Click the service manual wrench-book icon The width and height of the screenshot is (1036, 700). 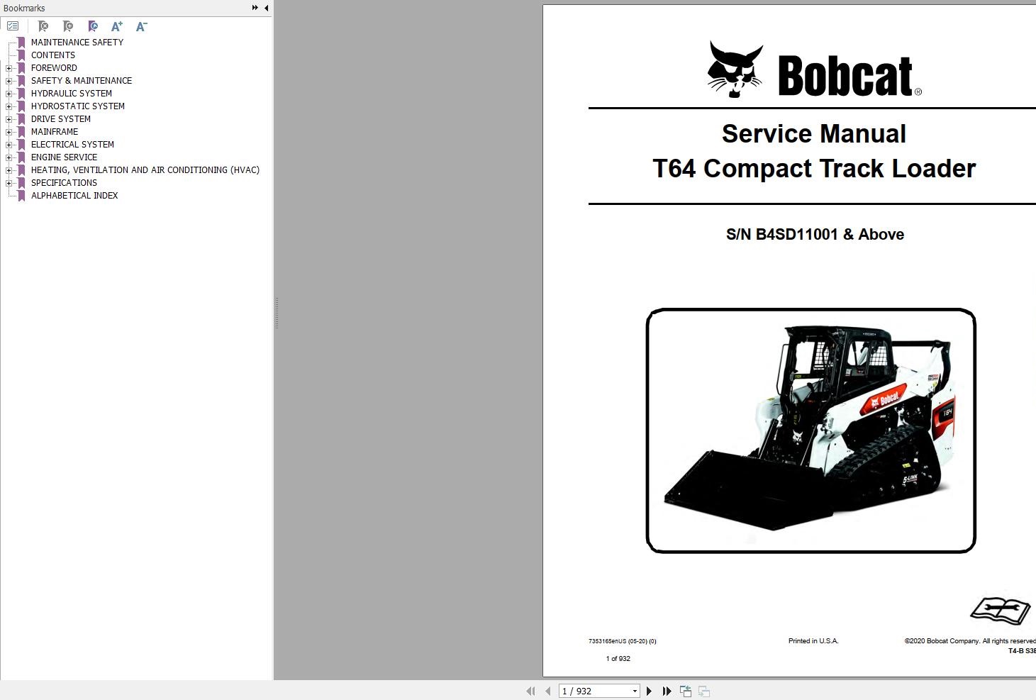[x=1001, y=610]
